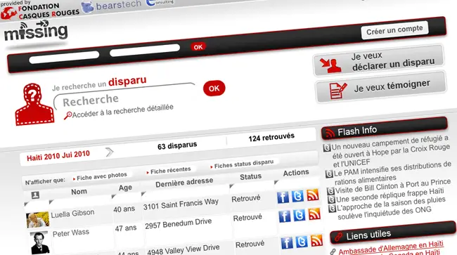
Task: Click the first login field in the dark bar
Action: pos(64,57)
